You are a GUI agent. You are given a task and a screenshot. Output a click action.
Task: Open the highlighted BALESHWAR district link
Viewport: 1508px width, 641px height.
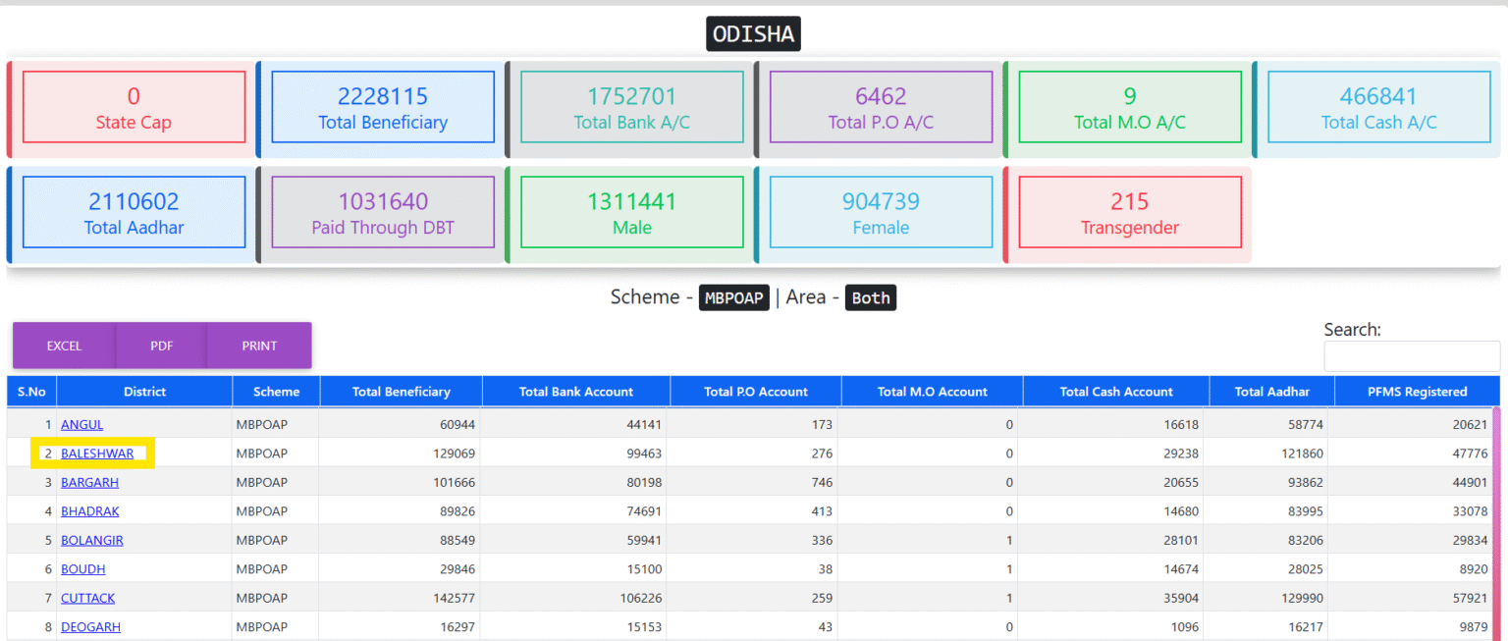click(x=98, y=454)
